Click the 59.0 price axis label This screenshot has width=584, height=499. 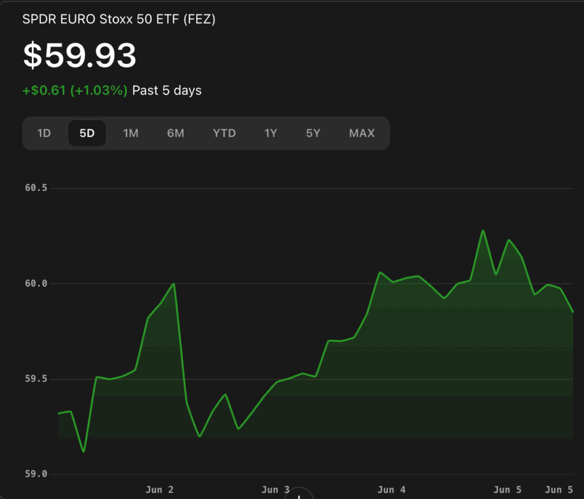point(36,474)
